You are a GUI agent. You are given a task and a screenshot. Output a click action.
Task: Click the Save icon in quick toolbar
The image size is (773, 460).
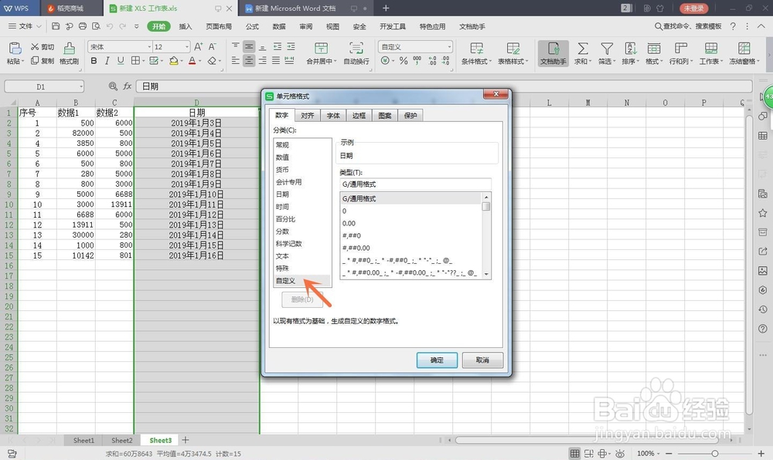(56, 26)
